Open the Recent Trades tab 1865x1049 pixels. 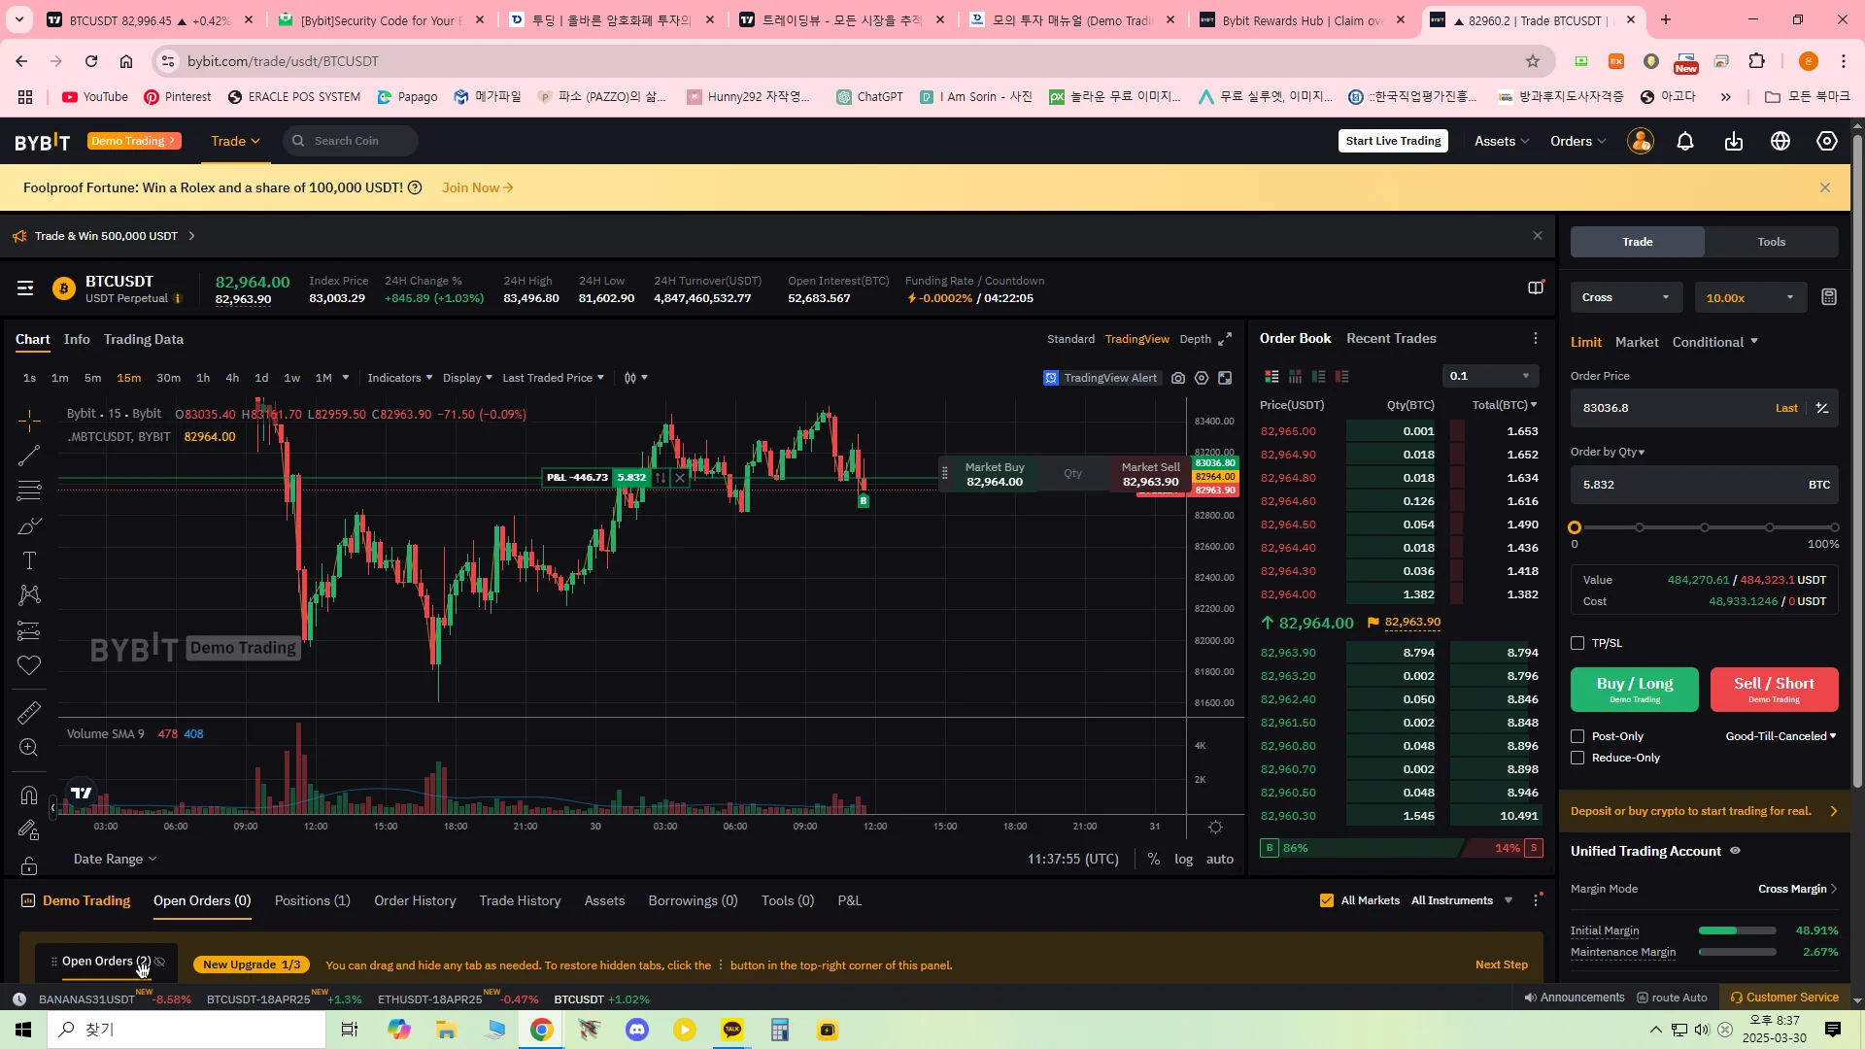point(1390,338)
